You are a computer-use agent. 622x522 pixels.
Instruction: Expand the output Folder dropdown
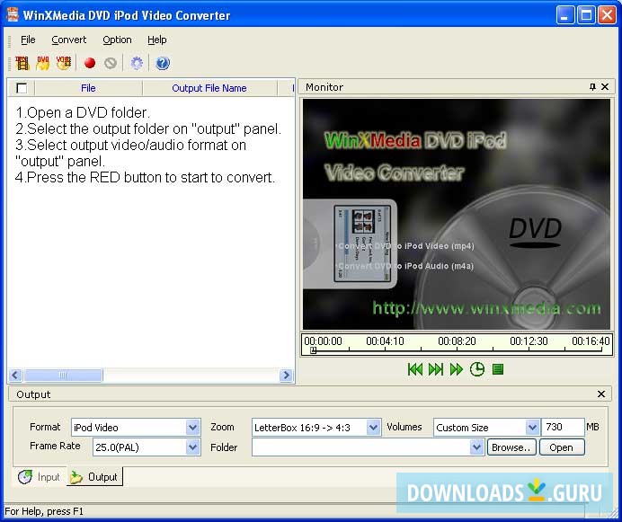point(476,447)
